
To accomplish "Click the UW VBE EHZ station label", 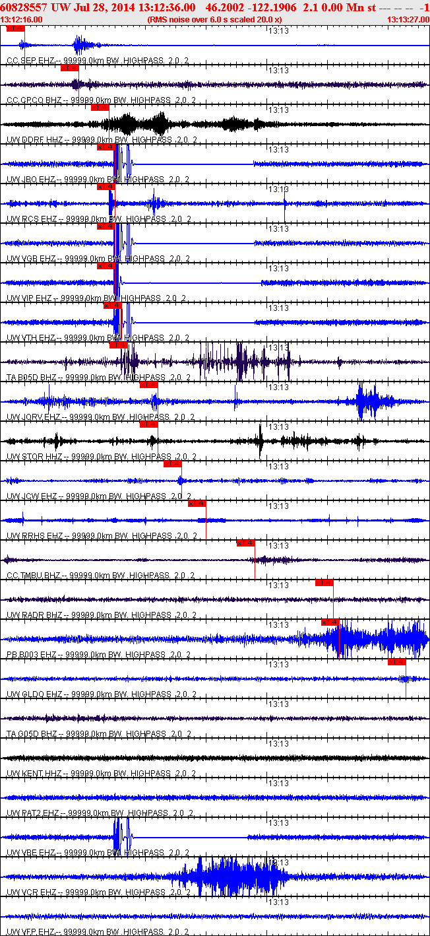I will 98,853.
